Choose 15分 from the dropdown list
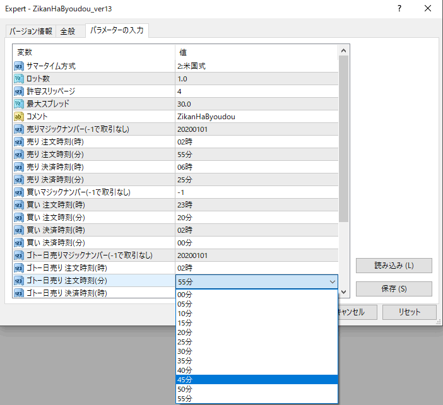This screenshot has width=443, height=405. pyautogui.click(x=257, y=323)
